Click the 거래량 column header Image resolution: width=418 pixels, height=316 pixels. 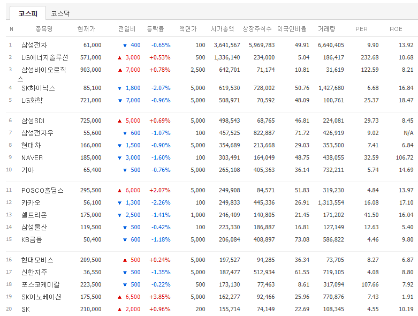coord(326,29)
